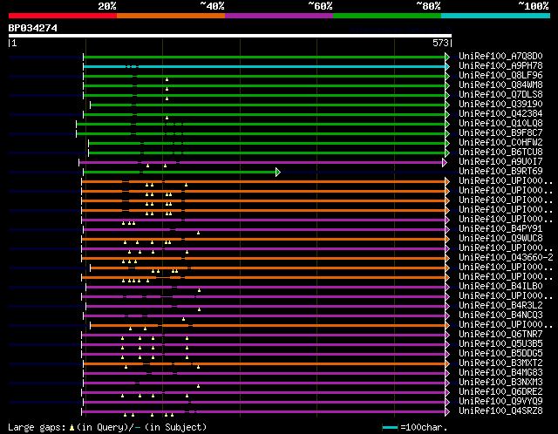Click the purple arrowhead of UniRef100_A9U0I7 row
Image resolution: width=558 pixels, height=434 pixels.
pos(444,163)
